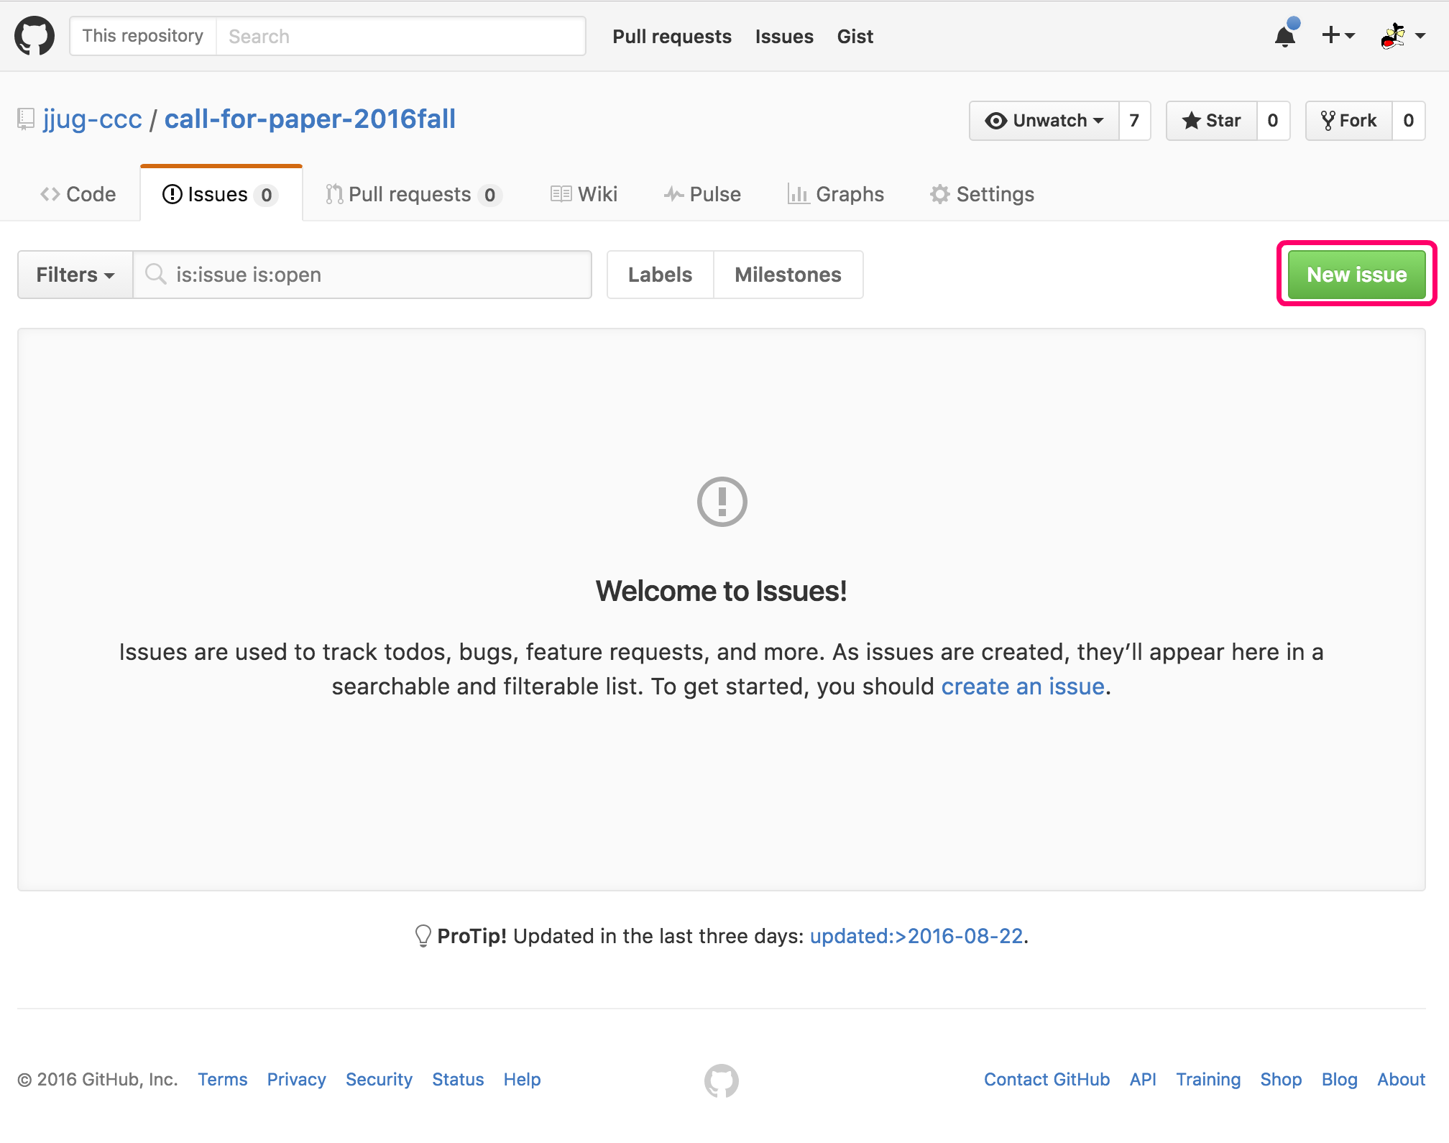Open the API footer link
The image size is (1449, 1143).
pyautogui.click(x=1143, y=1080)
